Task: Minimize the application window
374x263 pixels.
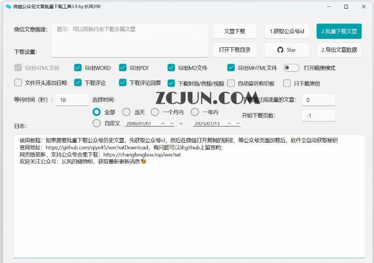Action: click(x=329, y=7)
